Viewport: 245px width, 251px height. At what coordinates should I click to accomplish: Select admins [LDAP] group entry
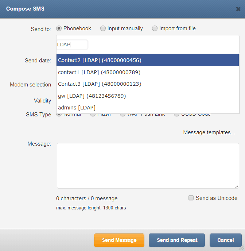point(148,108)
